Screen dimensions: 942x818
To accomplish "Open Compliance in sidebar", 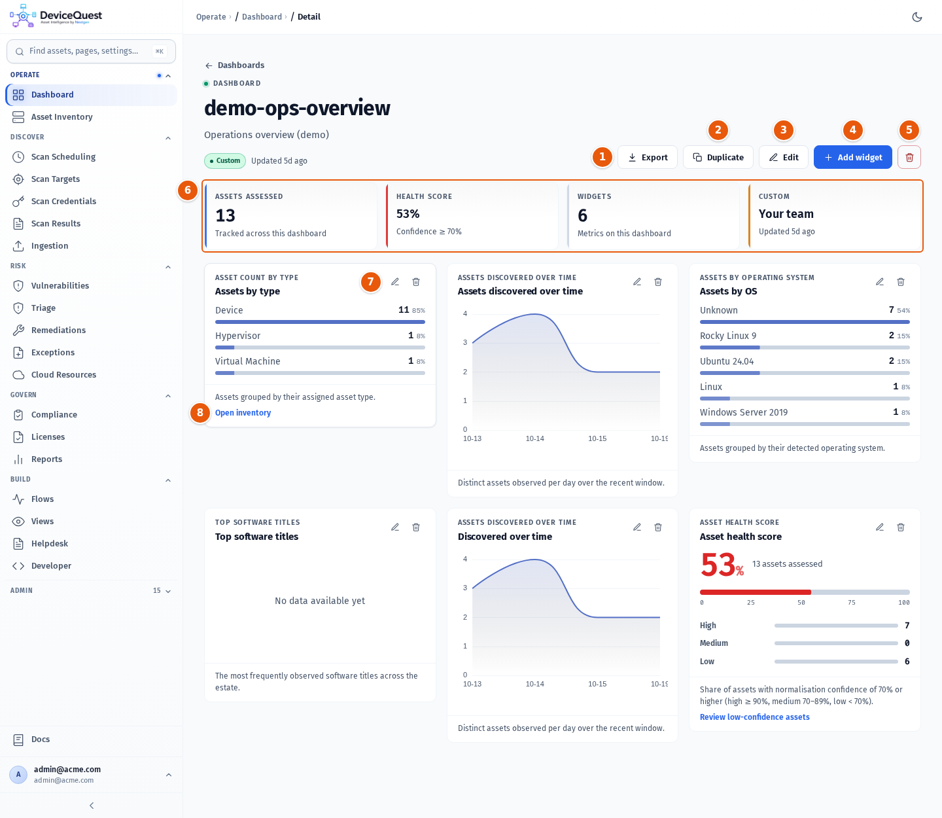I will 91,415.
